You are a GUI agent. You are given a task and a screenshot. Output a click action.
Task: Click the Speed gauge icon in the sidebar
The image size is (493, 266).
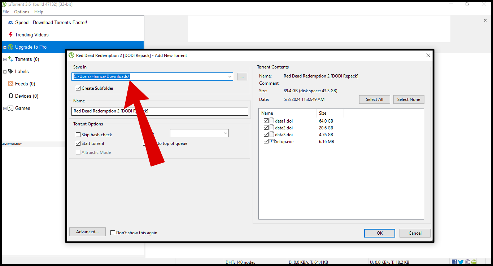point(10,22)
